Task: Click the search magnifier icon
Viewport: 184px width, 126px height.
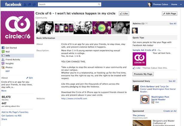Action: pyautogui.click(x=99, y=4)
